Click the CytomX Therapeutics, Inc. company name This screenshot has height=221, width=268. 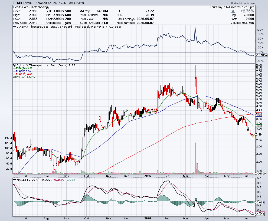point(40,3)
